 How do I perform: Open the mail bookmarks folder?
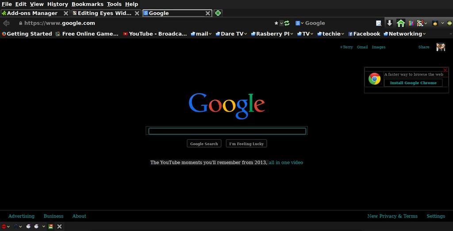pos(201,34)
